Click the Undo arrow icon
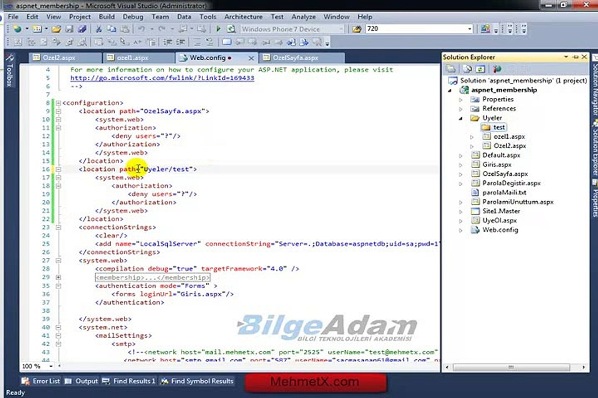Screen dimensions: 598x398 [142, 29]
